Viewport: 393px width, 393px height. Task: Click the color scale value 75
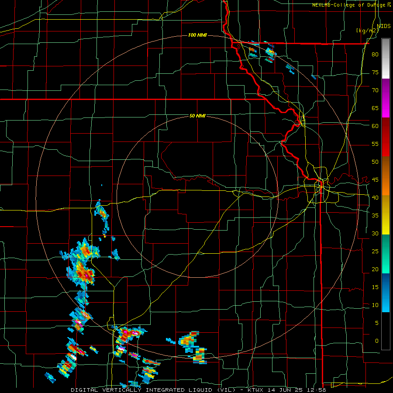click(375, 72)
